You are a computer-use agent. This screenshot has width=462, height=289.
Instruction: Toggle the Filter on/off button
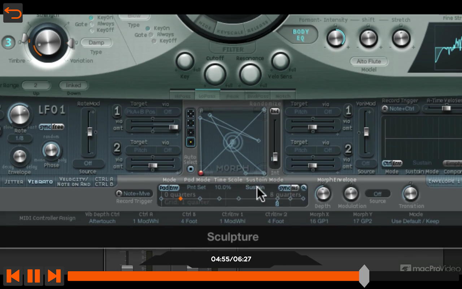tap(233, 49)
